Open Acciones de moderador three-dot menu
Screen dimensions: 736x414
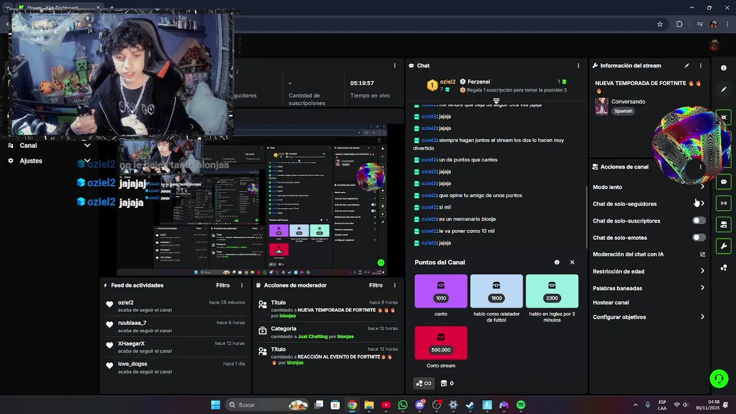point(394,285)
